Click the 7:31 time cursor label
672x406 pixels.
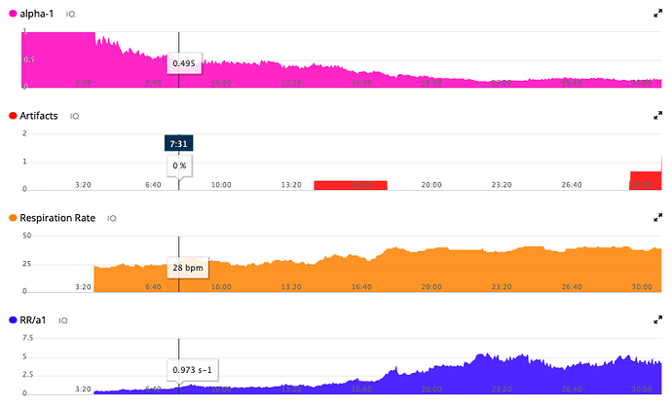[x=179, y=143]
